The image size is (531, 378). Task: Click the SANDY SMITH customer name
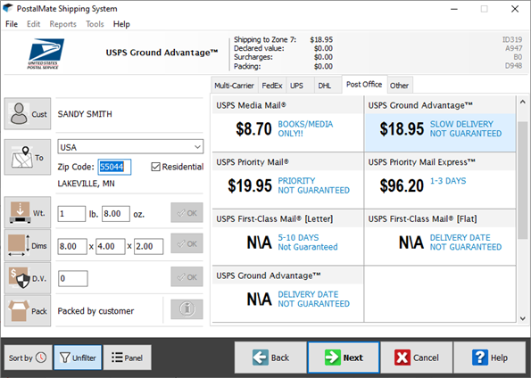point(85,114)
